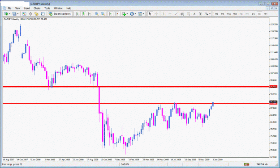Minimize the inner chart window
The width and height of the screenshot is (280, 168).
(267, 8)
